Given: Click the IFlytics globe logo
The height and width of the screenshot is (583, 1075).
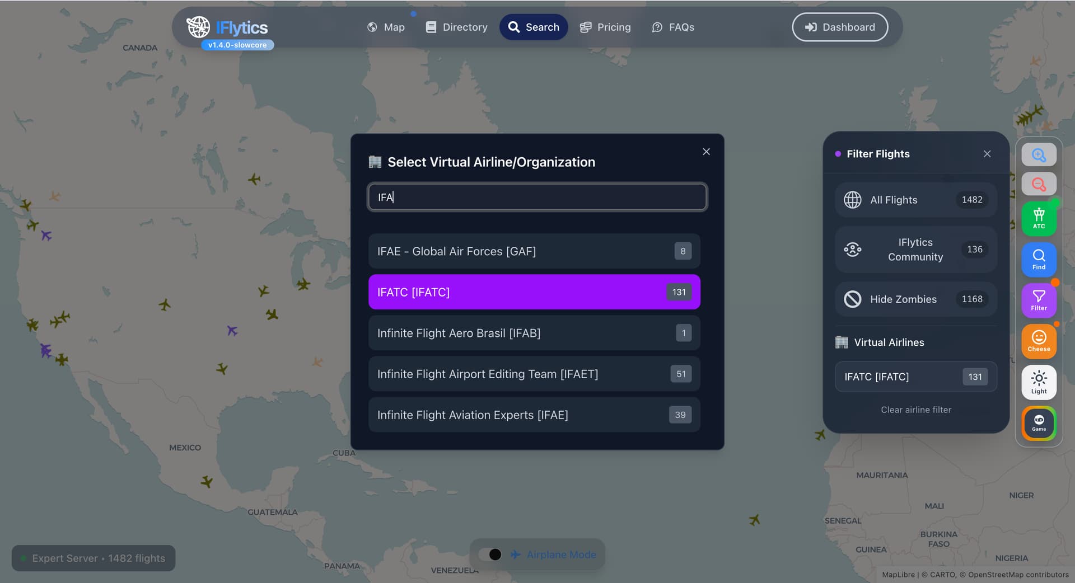Looking at the screenshot, I should [198, 27].
